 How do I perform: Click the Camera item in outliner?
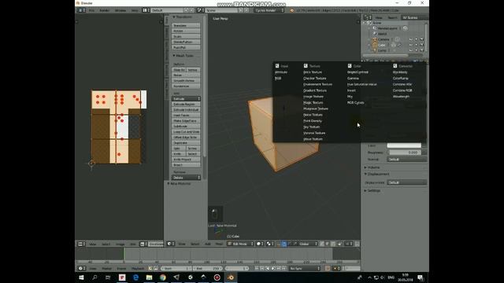[x=384, y=39]
